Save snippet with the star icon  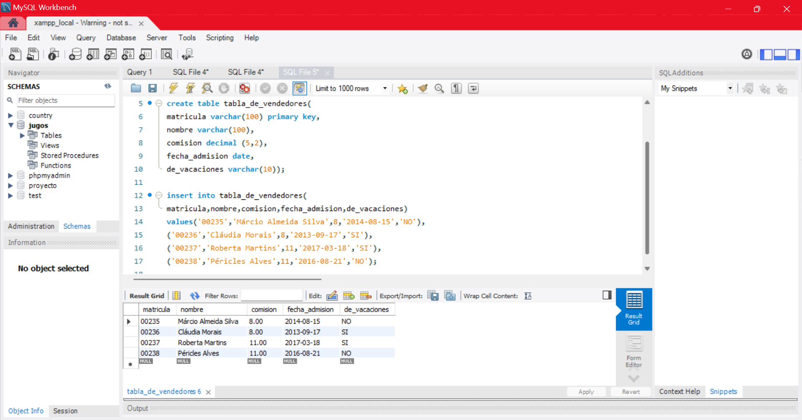point(403,88)
